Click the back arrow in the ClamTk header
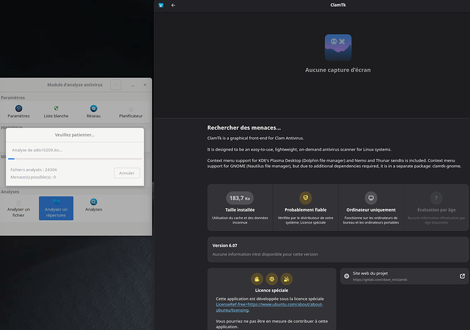This screenshot has height=330, width=470. click(x=173, y=5)
